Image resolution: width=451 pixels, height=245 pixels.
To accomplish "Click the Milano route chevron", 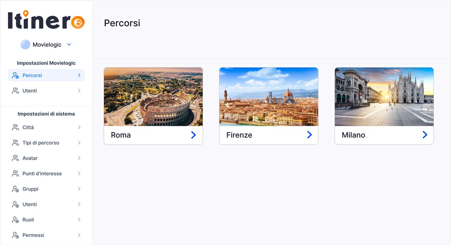I will click(425, 135).
